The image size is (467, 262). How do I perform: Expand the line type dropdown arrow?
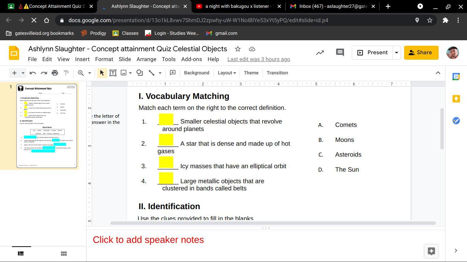160,73
